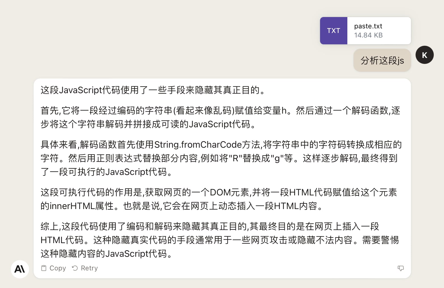Copy the response using Copy label
Viewport: 444px width, 288px height.
(x=58, y=268)
